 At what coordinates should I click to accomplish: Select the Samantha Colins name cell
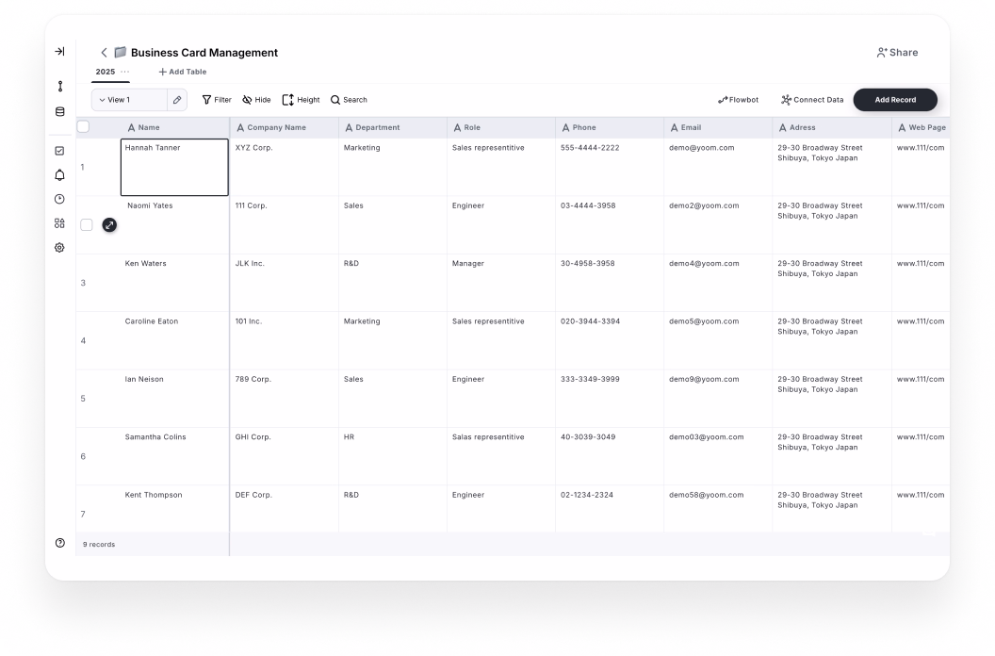pyautogui.click(x=174, y=456)
